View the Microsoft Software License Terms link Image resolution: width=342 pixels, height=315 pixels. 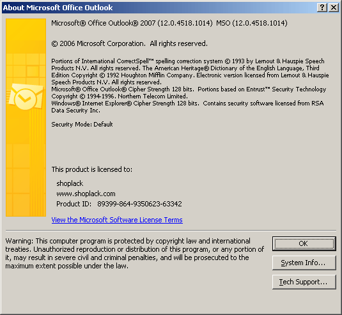click(117, 220)
